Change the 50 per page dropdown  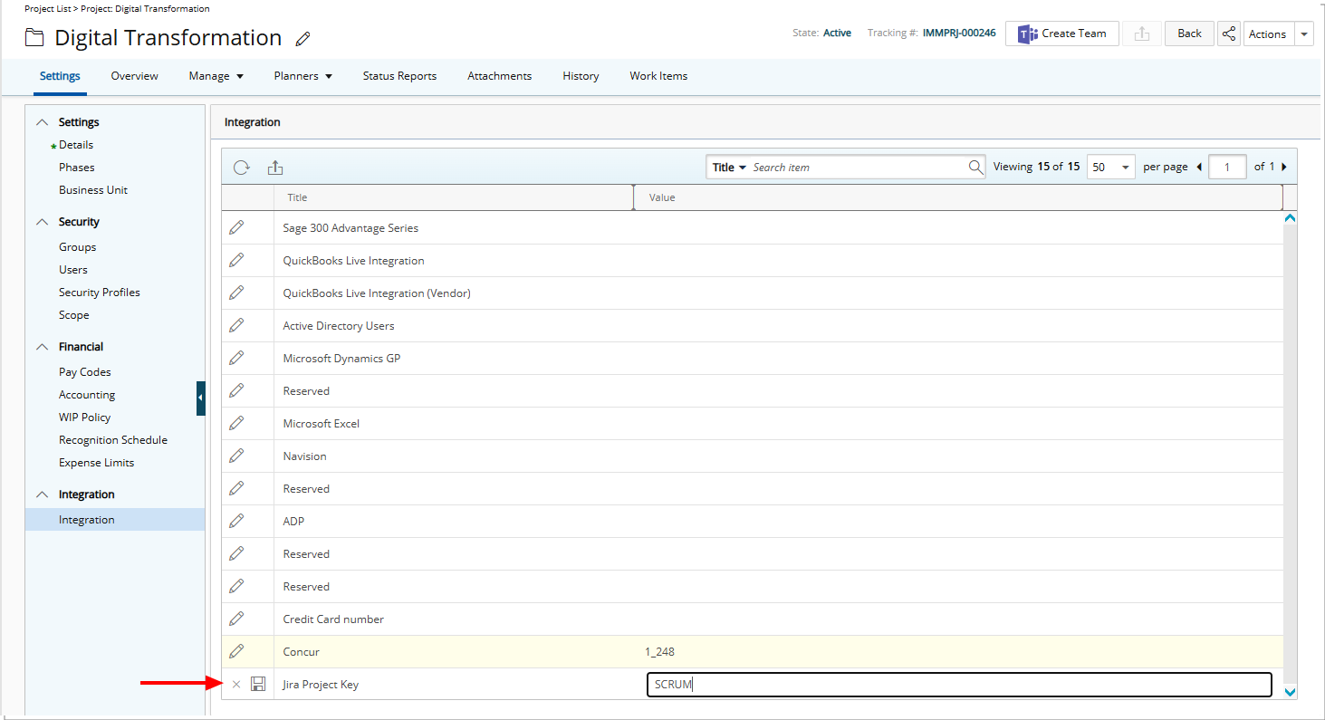[x=1111, y=167]
